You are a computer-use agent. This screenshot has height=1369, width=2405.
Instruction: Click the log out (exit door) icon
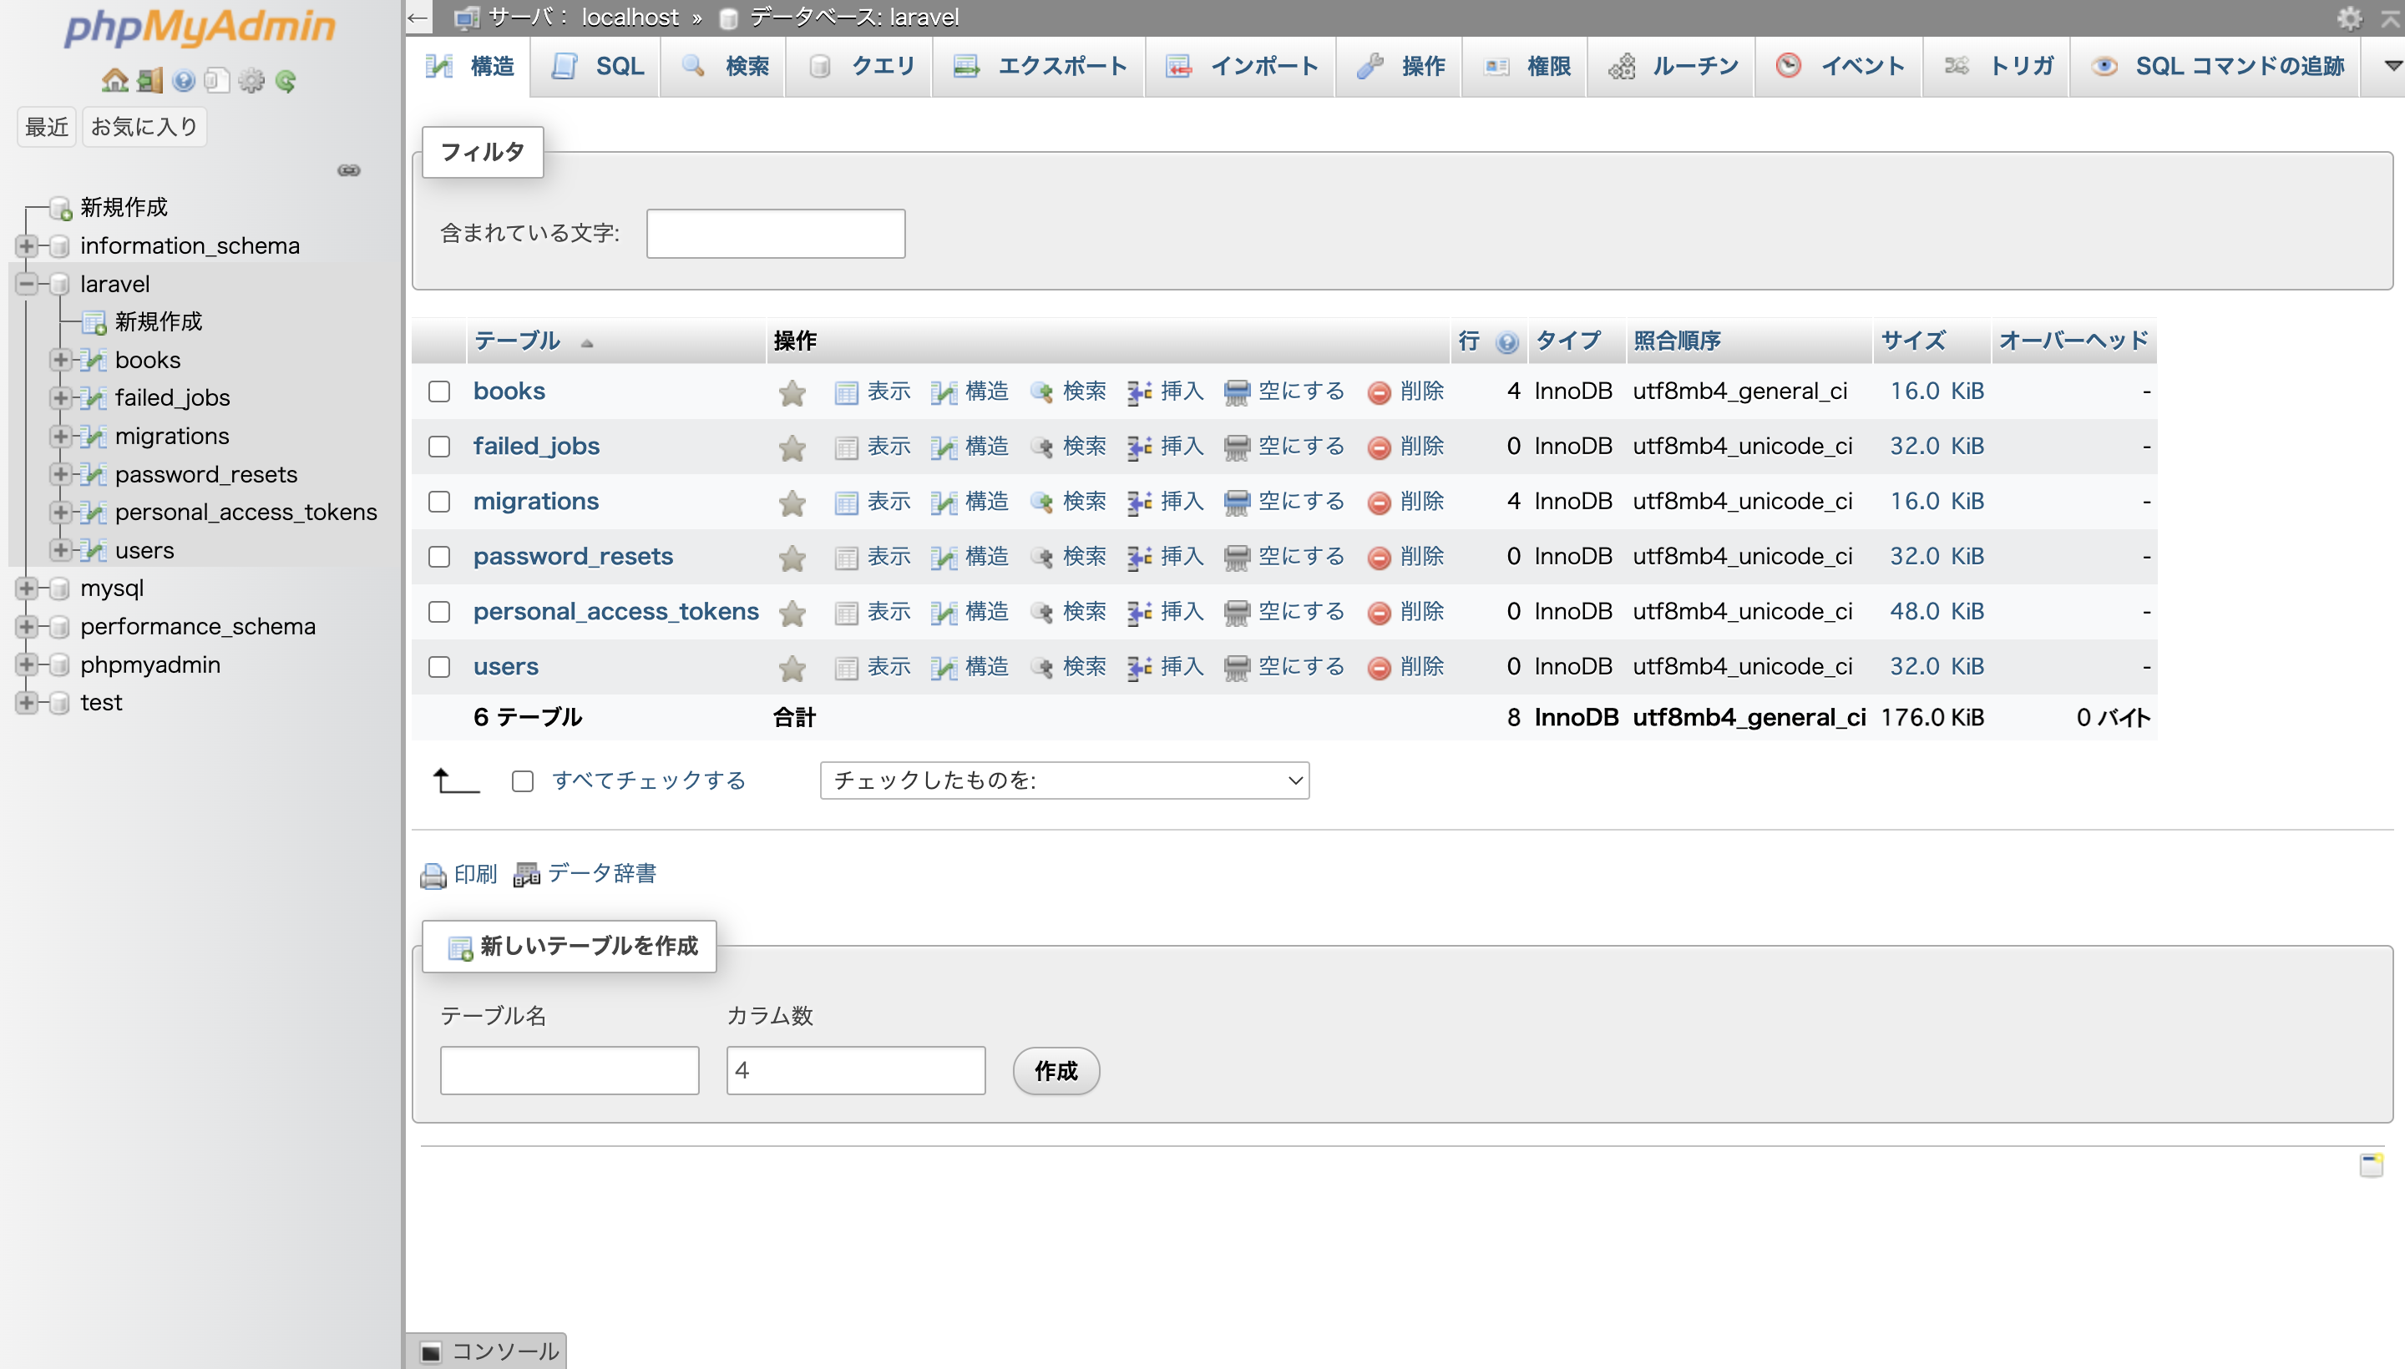click(149, 81)
